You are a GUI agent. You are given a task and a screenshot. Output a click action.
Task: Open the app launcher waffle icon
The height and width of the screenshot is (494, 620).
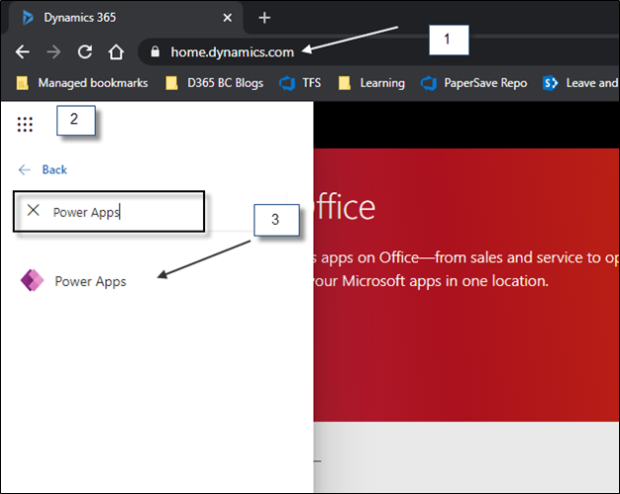[x=25, y=125]
